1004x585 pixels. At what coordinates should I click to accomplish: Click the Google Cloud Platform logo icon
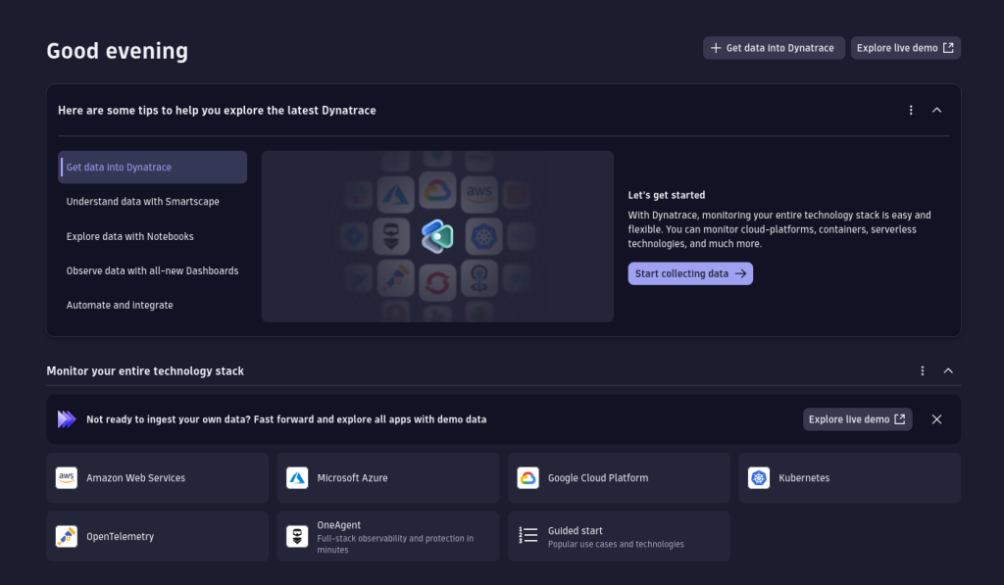(x=527, y=477)
